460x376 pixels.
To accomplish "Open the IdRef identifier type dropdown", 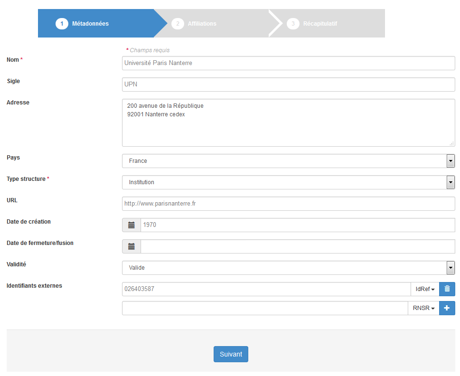I will 425,289.
